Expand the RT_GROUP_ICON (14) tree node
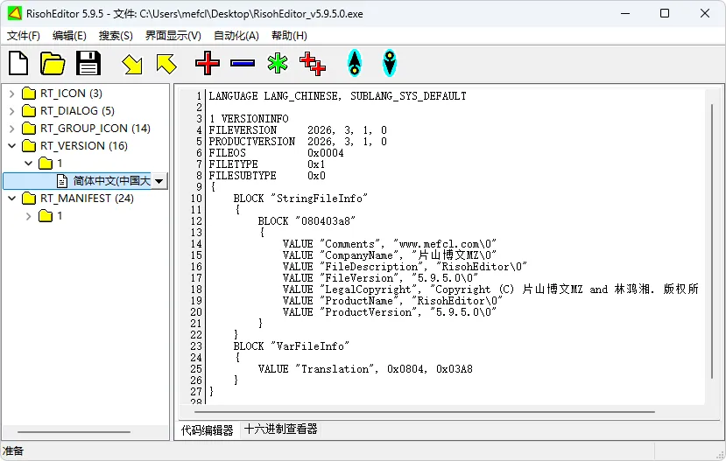The width and height of the screenshot is (726, 461). pyautogui.click(x=12, y=129)
